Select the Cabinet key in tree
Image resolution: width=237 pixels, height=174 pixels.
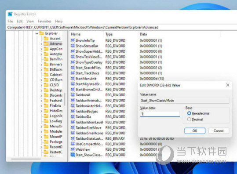click(x=56, y=75)
